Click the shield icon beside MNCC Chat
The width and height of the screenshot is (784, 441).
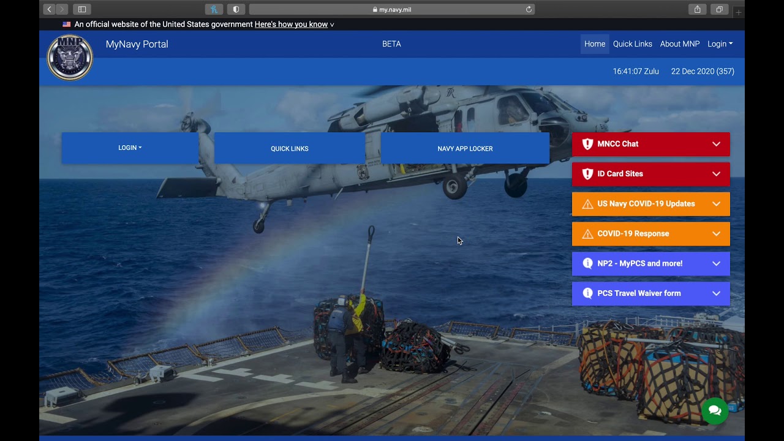tap(587, 144)
